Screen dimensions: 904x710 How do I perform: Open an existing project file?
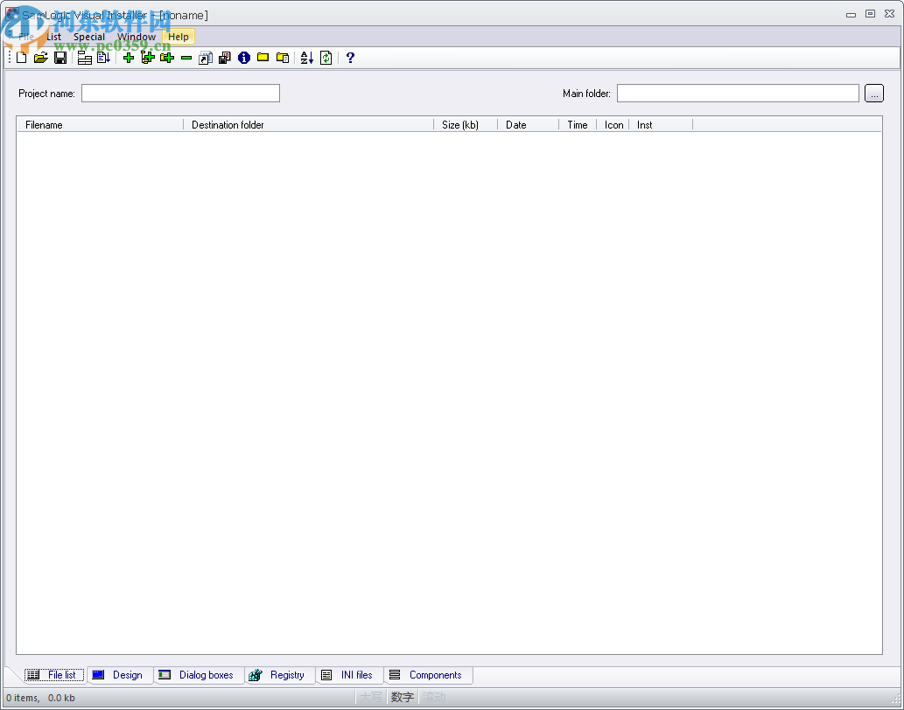(x=41, y=58)
